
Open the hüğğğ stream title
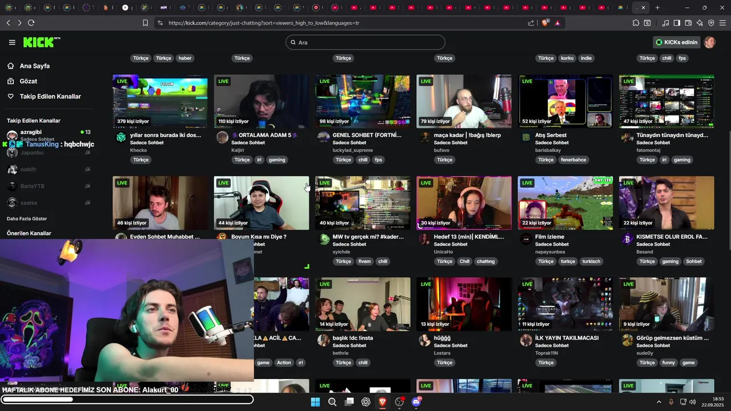coord(442,338)
